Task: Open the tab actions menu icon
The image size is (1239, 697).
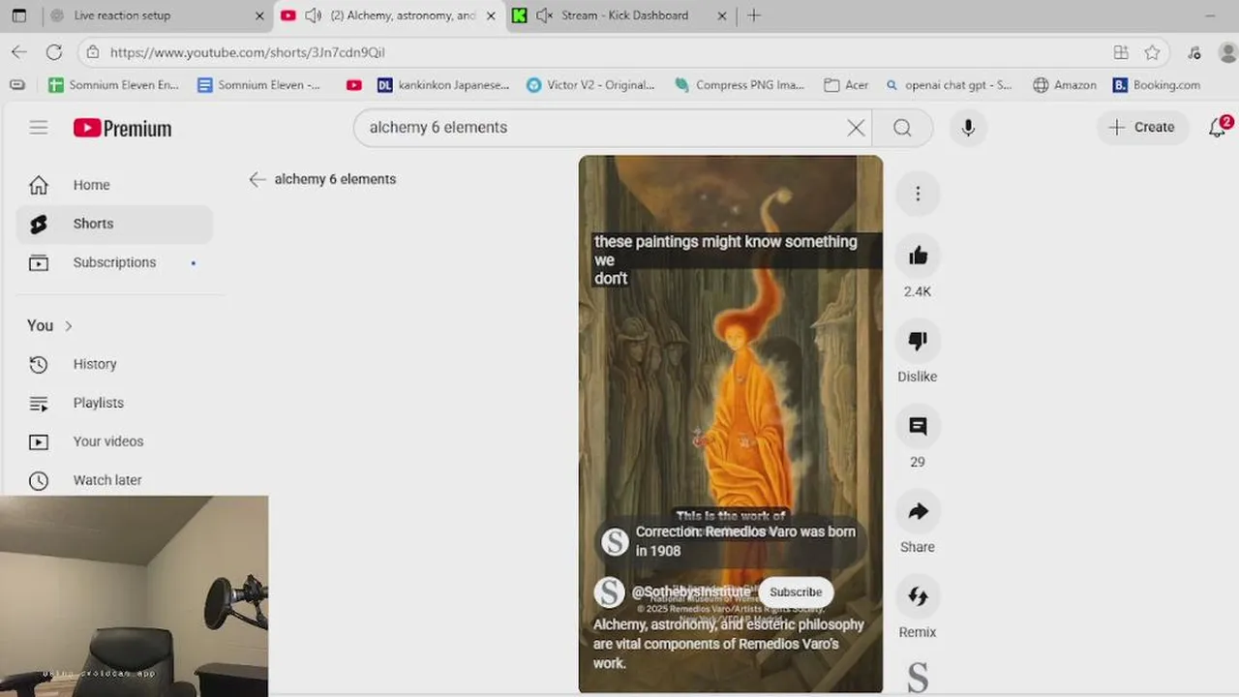Action: click(x=19, y=15)
